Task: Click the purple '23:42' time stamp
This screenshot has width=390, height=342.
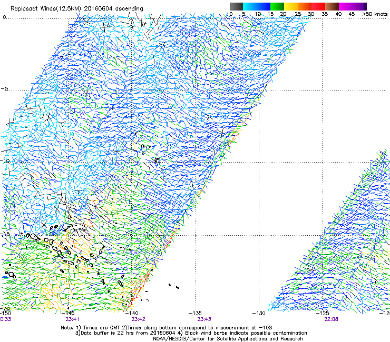Action: coord(138,319)
